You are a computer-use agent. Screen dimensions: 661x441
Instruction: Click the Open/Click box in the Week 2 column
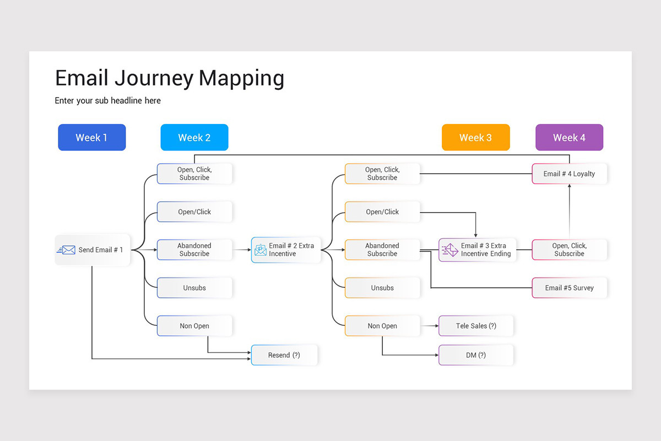pyautogui.click(x=194, y=212)
